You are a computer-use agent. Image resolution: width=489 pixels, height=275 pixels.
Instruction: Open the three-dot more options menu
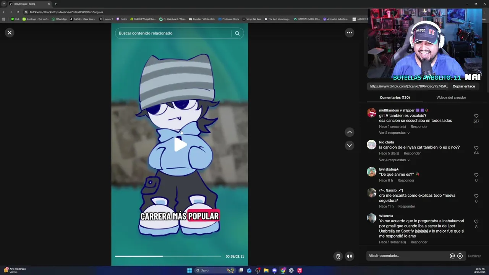349,33
